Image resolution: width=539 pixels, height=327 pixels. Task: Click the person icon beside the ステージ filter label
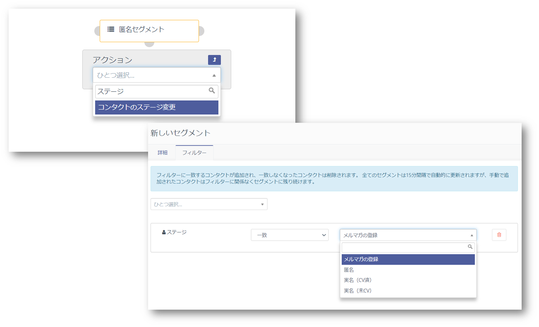(164, 232)
